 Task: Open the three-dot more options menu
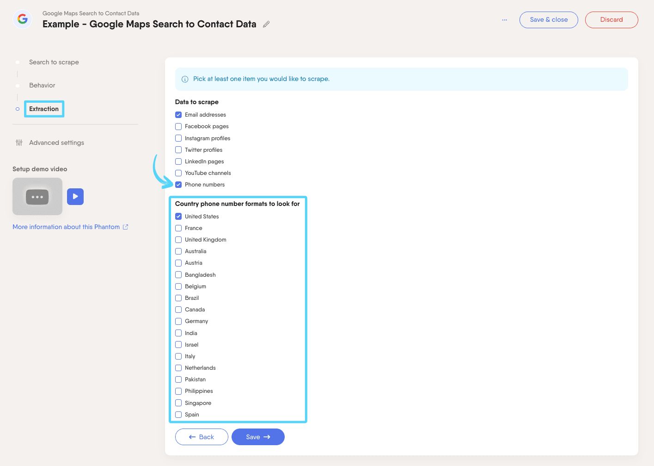tap(504, 20)
